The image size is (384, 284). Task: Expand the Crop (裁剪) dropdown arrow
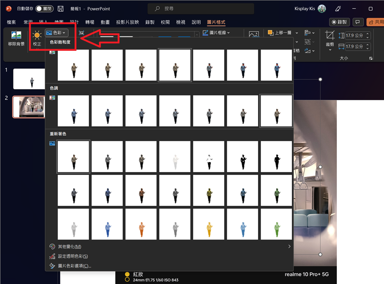[330, 50]
